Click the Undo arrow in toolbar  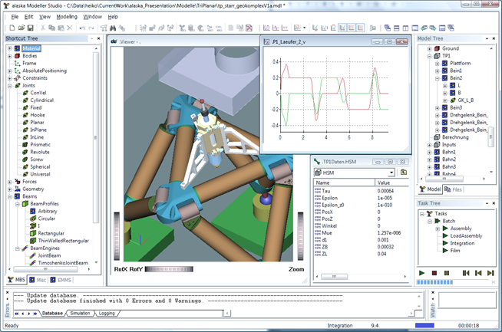pyautogui.click(x=82, y=28)
